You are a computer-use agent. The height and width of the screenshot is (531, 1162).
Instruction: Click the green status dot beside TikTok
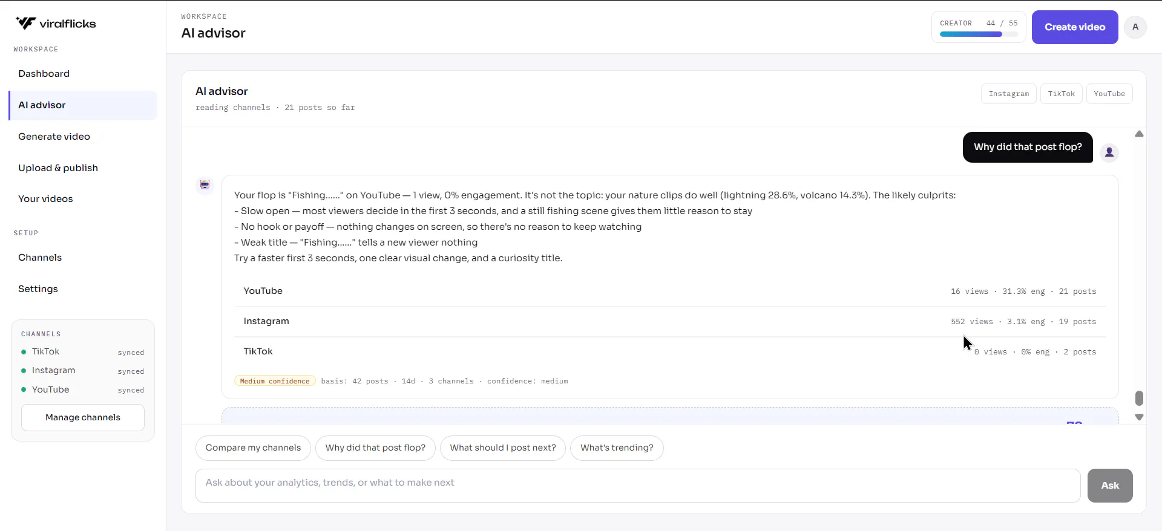(24, 352)
